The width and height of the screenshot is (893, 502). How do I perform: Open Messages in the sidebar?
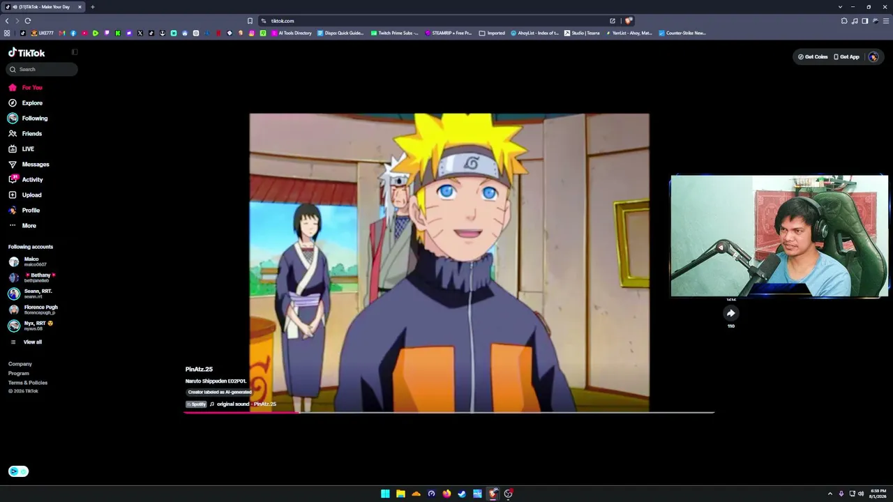(29, 164)
